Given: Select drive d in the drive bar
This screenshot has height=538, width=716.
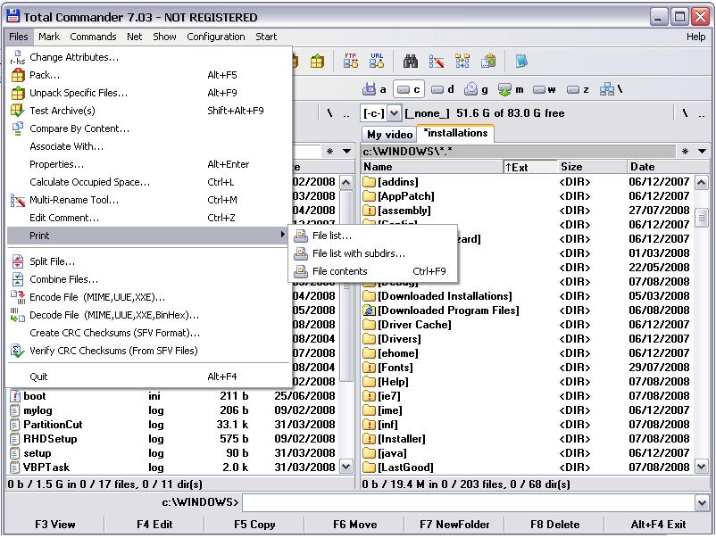Looking at the screenshot, I should tap(443, 89).
